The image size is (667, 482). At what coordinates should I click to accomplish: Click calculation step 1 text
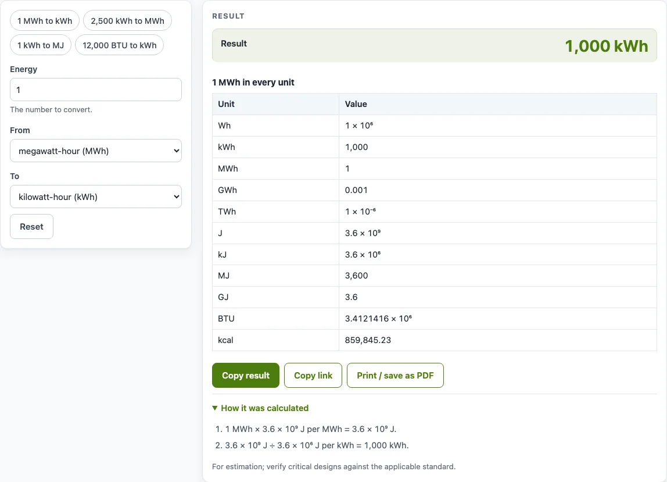click(310, 429)
